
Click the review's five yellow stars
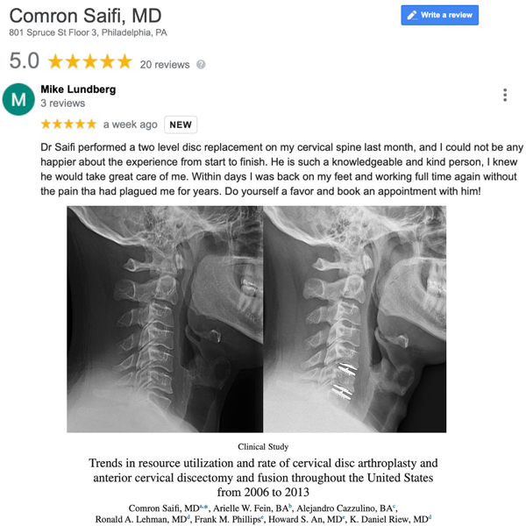(68, 124)
